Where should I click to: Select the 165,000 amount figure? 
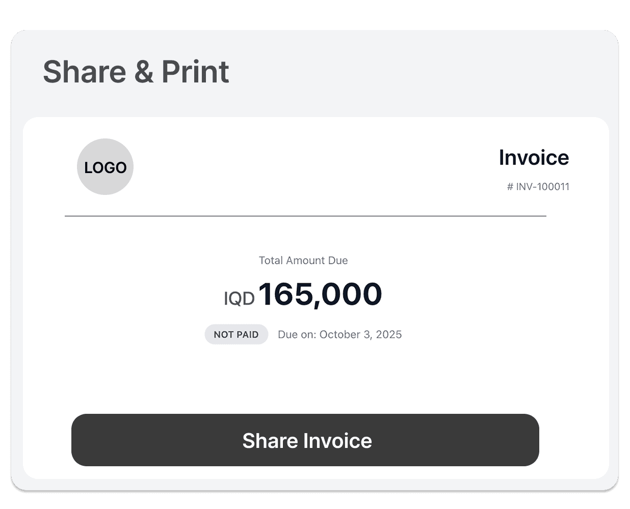point(320,294)
